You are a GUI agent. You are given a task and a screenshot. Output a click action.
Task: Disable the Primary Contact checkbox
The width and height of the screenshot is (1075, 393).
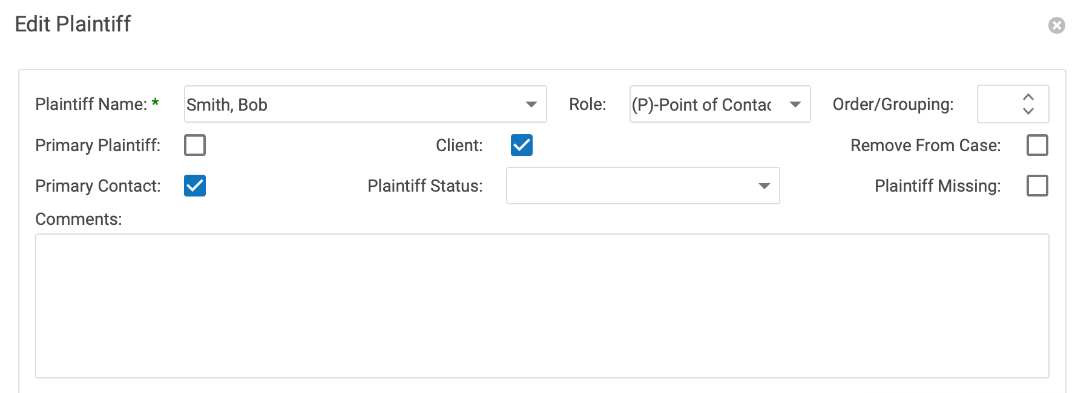point(195,186)
